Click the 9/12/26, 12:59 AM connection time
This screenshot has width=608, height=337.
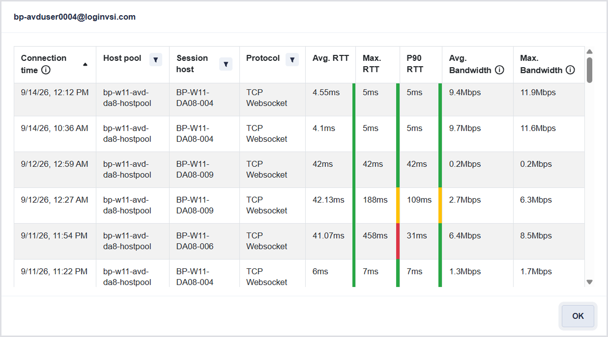(x=55, y=164)
